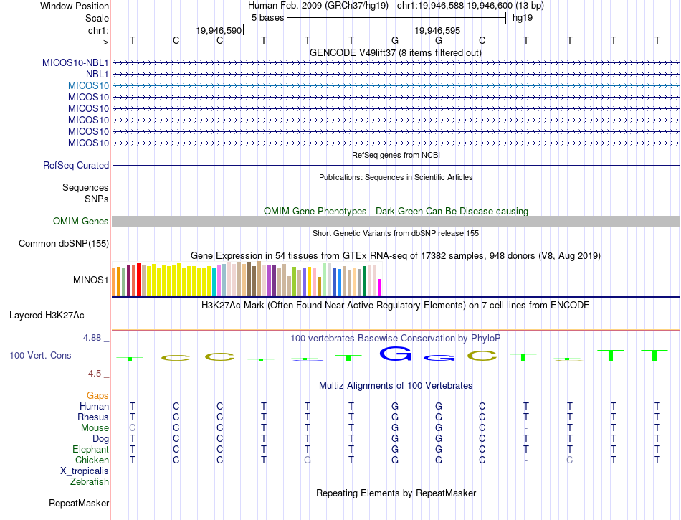
Task: Open RefSeq Curated track label
Action: click(x=75, y=165)
